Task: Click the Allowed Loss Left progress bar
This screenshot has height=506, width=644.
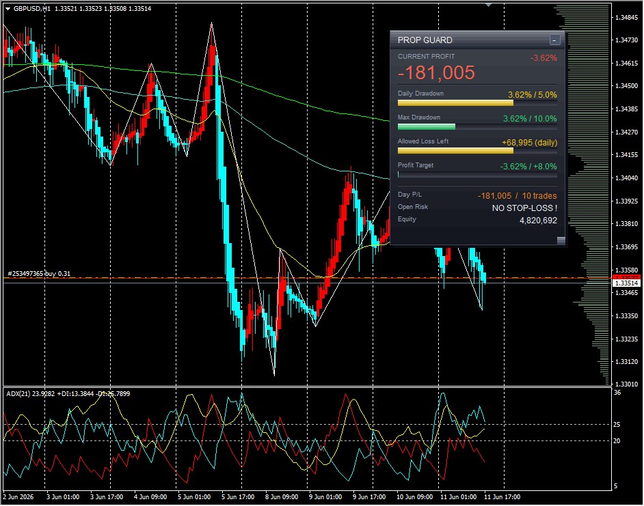Action: click(x=477, y=151)
